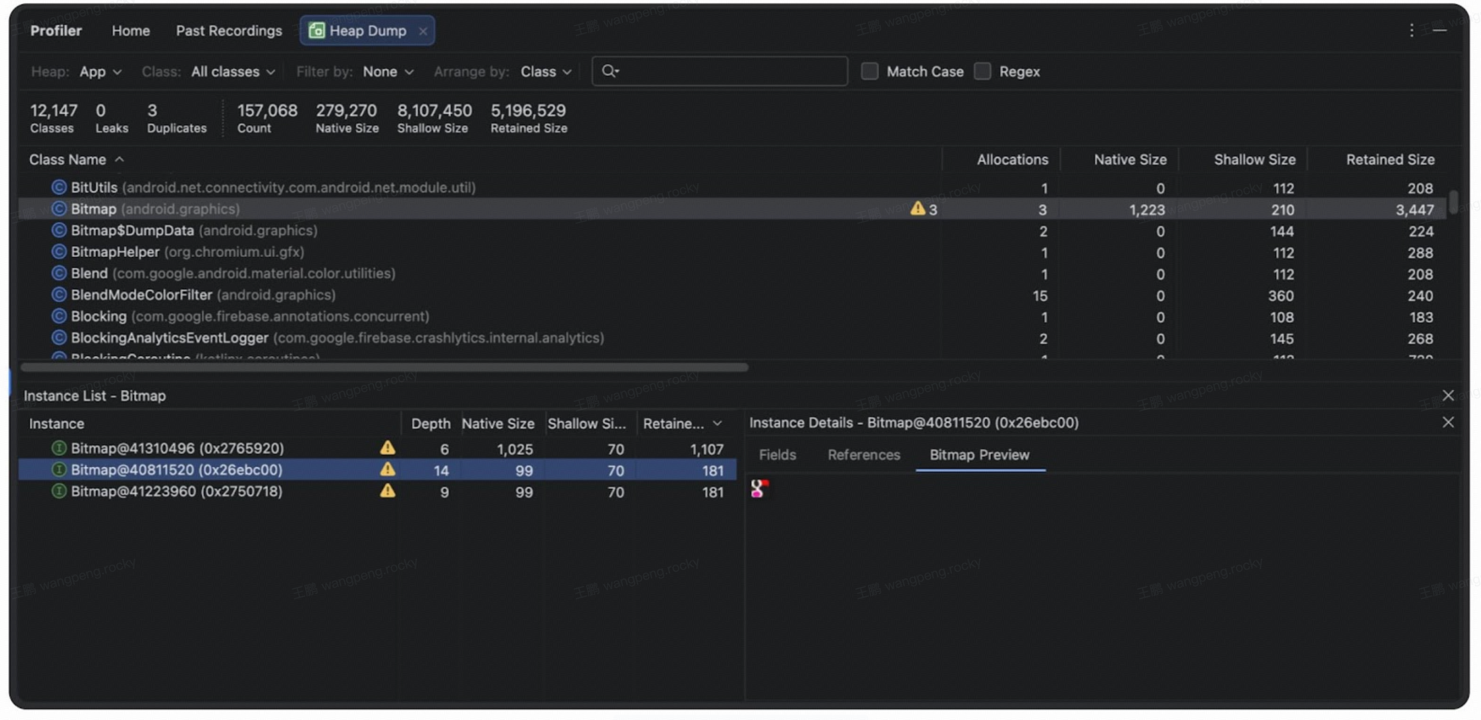Go to the profiler Home tab

(x=131, y=31)
